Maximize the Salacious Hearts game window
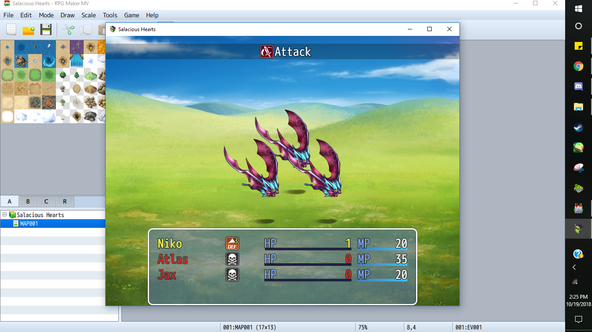 [x=429, y=29]
